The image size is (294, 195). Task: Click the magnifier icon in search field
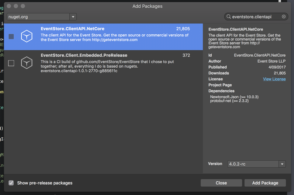[228, 17]
